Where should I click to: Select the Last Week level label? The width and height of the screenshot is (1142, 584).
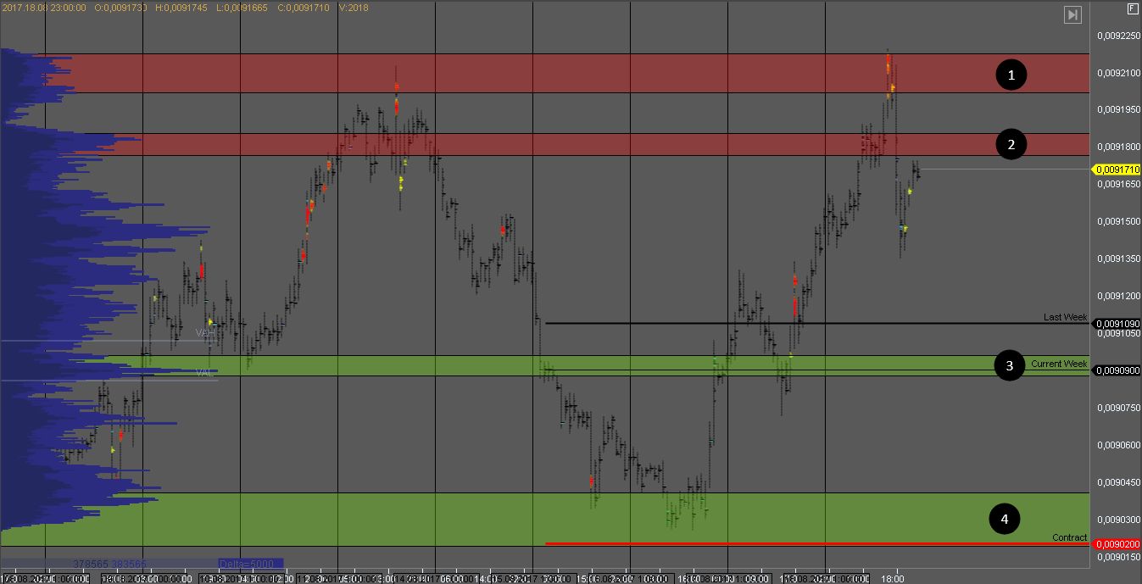point(1064,317)
